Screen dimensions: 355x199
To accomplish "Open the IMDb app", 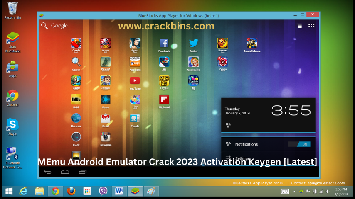I will [76, 99].
